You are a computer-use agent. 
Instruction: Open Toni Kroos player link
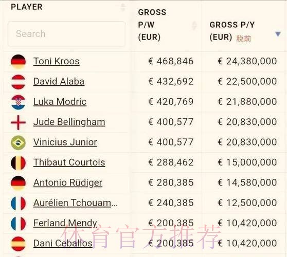coord(57,61)
